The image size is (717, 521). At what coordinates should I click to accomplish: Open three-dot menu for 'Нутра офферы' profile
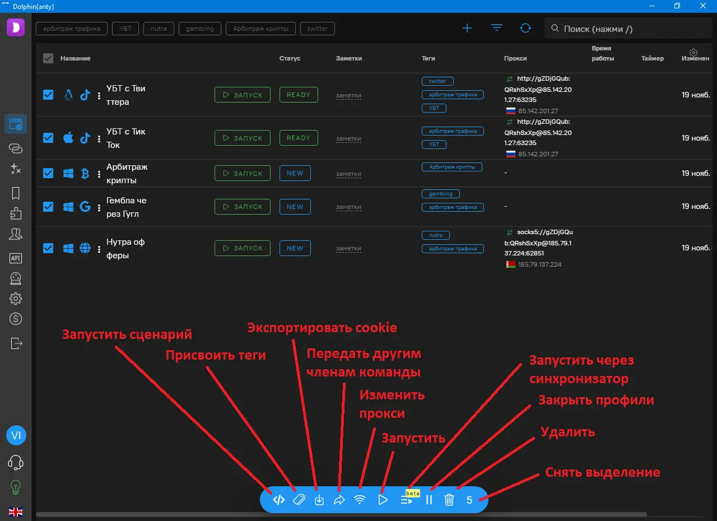click(x=99, y=249)
